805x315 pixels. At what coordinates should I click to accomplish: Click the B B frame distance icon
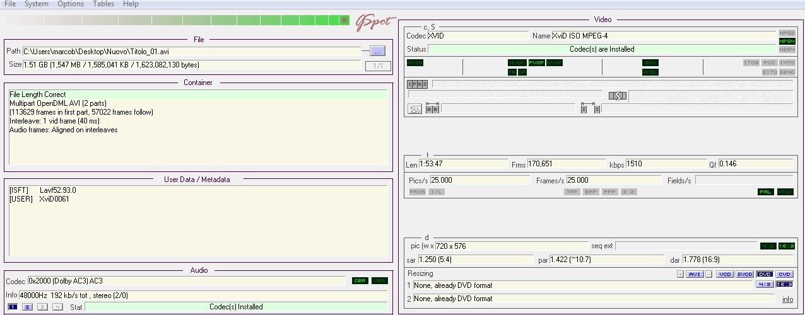click(432, 108)
